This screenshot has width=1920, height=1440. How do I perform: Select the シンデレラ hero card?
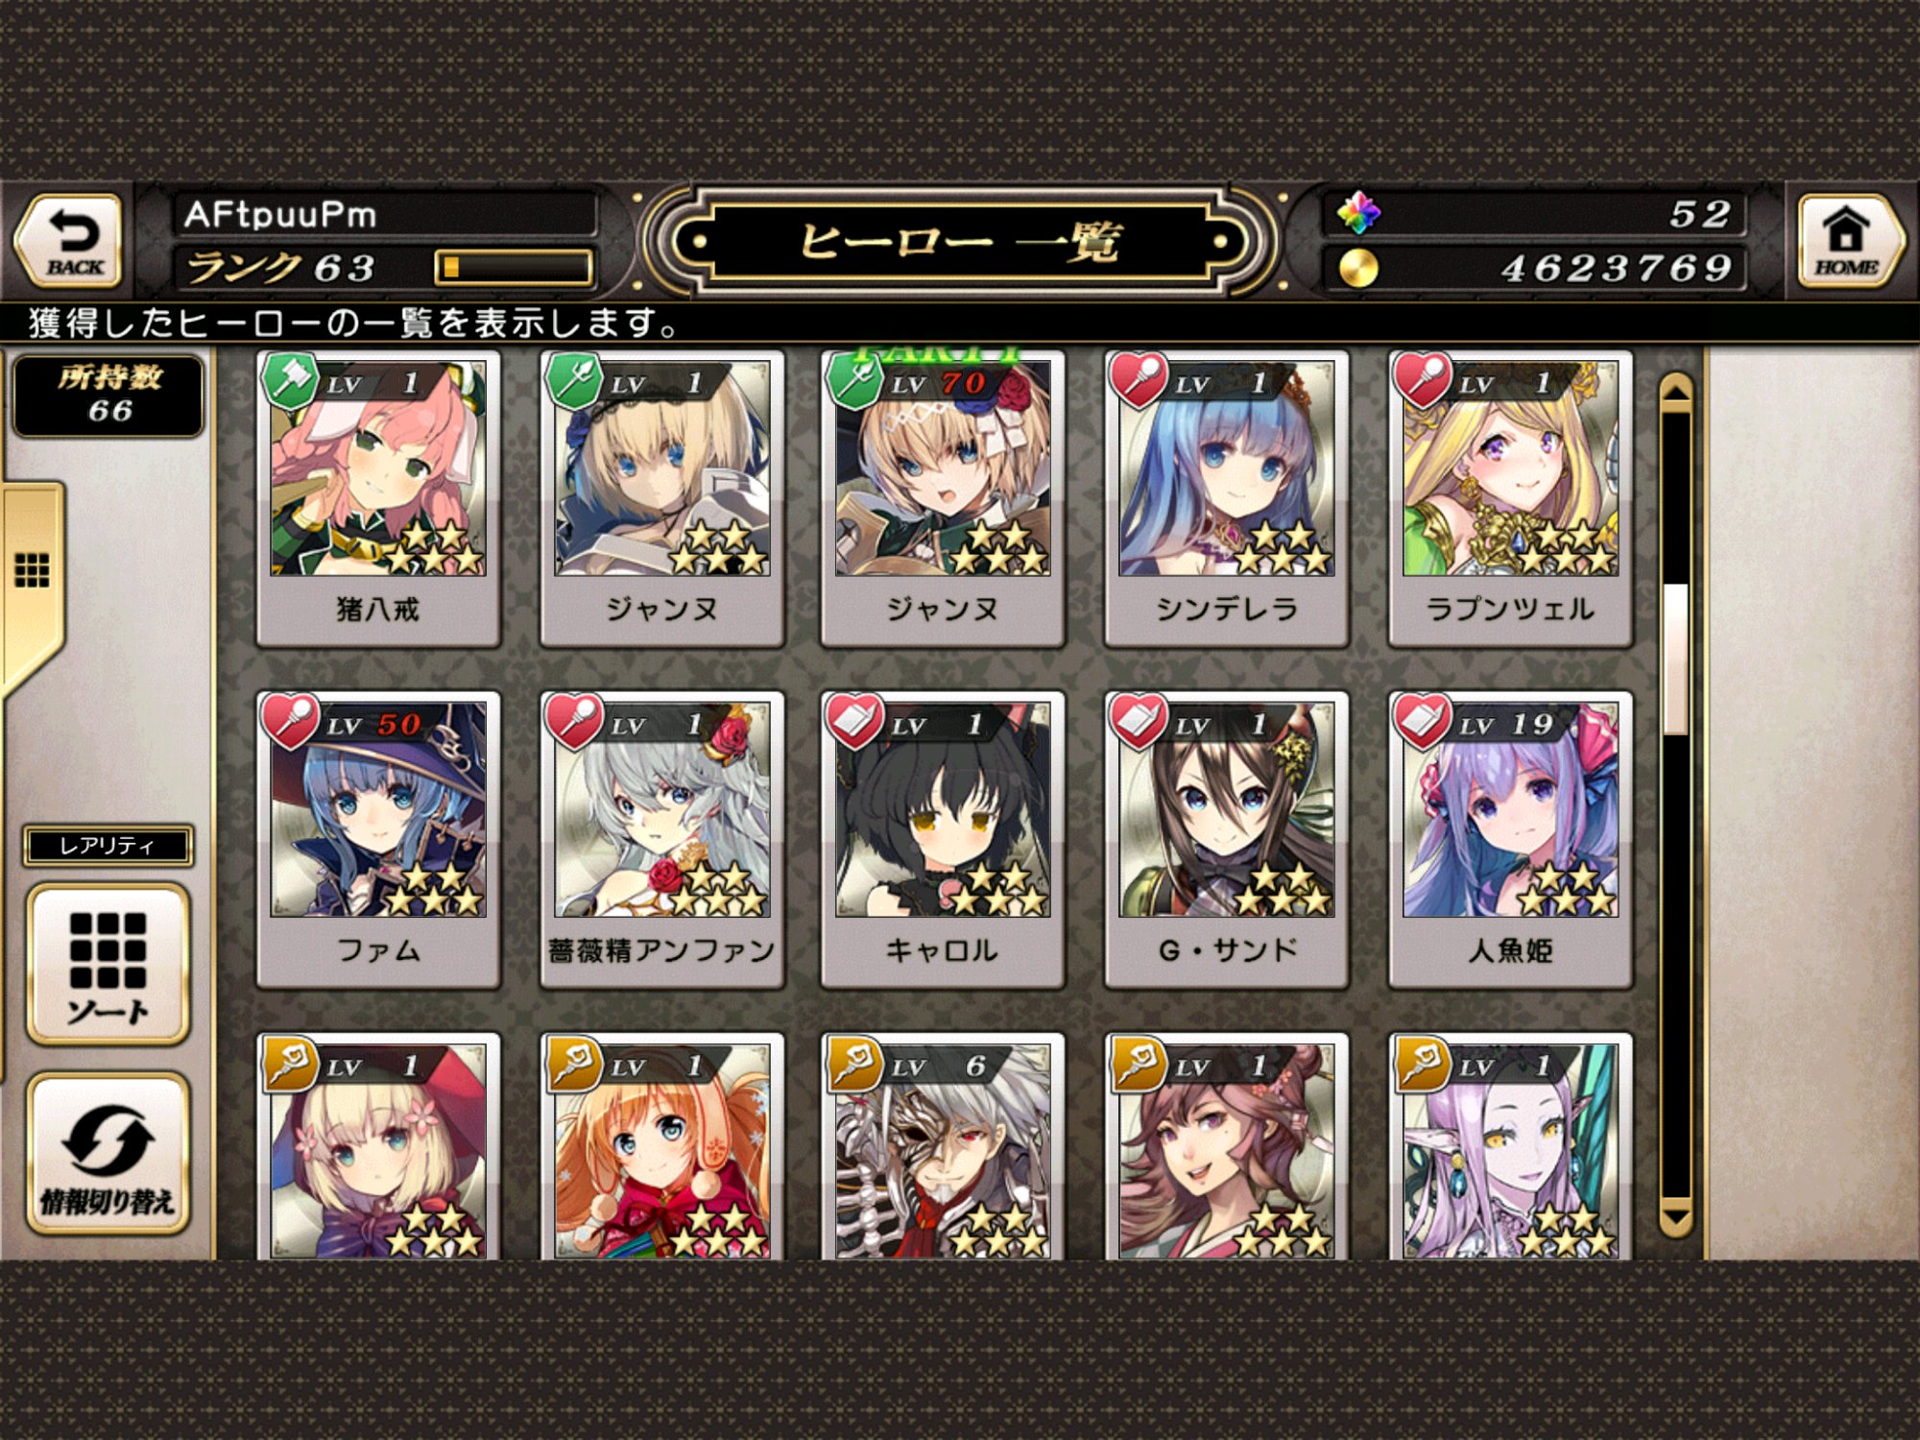pos(1227,497)
